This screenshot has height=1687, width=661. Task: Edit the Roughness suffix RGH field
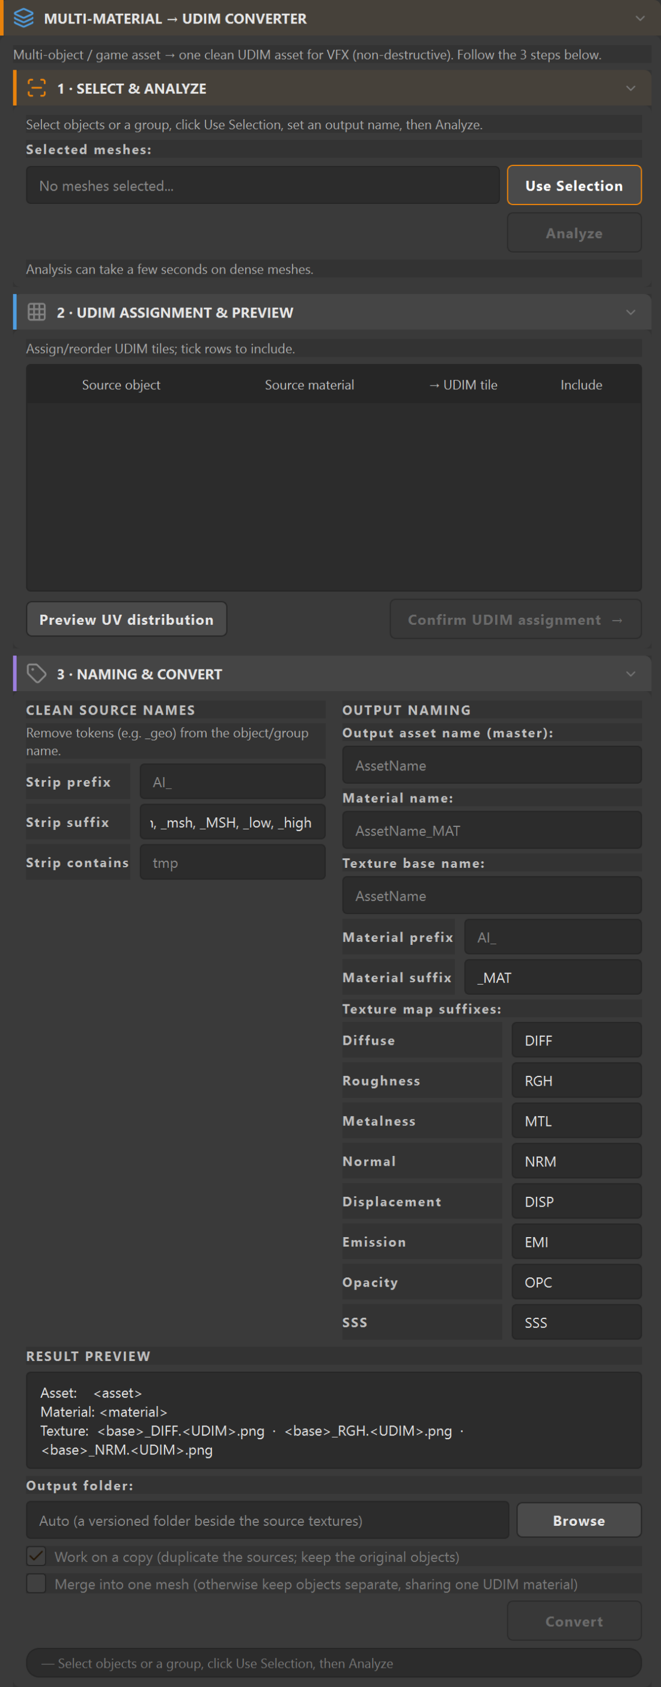(x=576, y=1081)
